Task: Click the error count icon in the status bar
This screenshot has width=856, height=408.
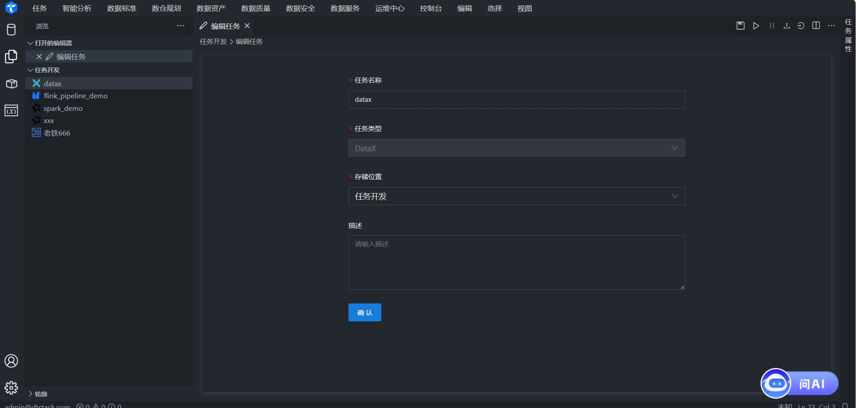Action: pos(80,406)
